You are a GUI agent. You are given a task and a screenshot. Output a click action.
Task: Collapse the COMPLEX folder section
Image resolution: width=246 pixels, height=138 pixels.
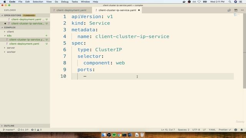pos(2,27)
